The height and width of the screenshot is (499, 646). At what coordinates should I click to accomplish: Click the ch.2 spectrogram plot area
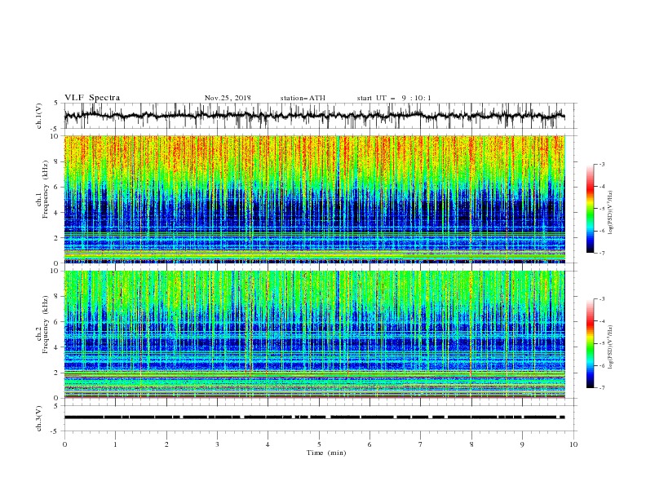coord(314,334)
